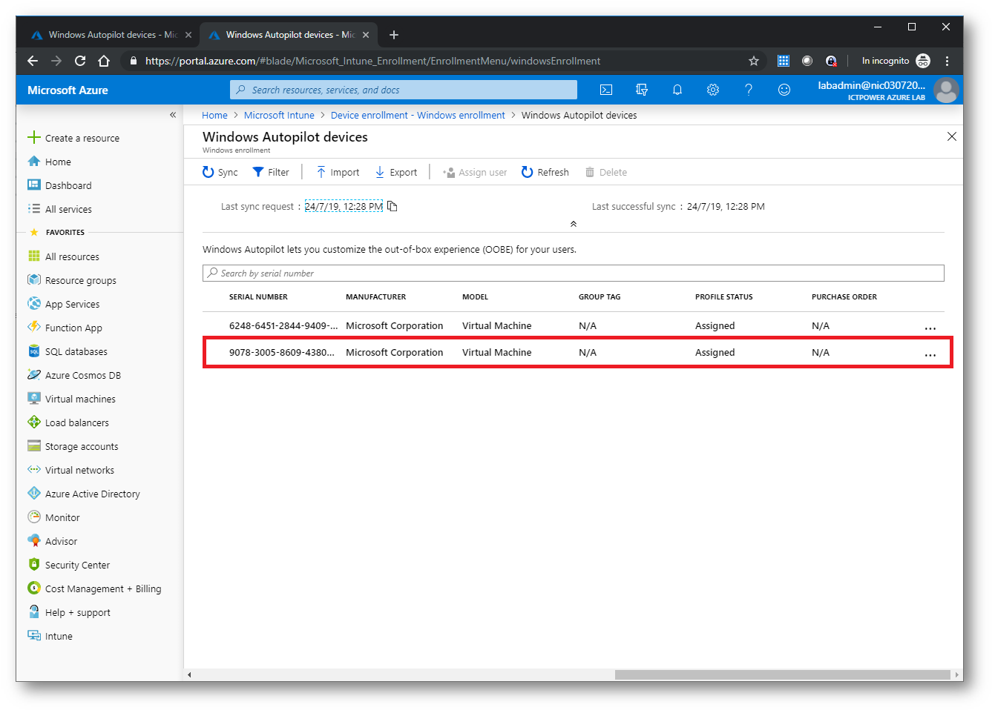Open Home in the sidebar

point(49,162)
